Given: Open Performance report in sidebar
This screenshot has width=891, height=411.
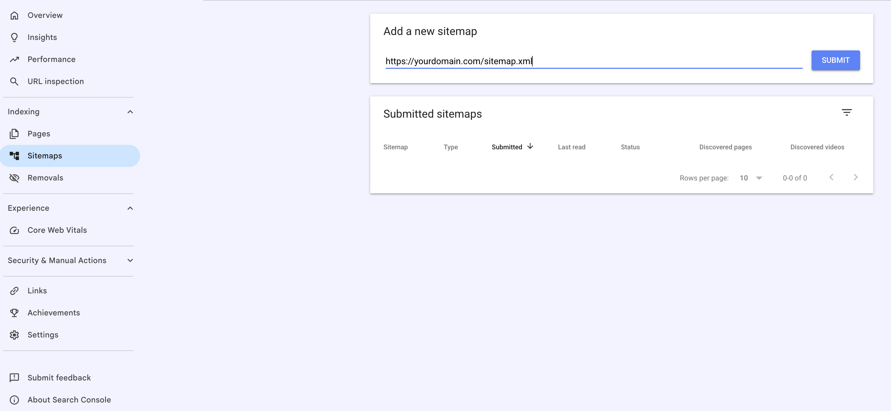Looking at the screenshot, I should coord(52,60).
